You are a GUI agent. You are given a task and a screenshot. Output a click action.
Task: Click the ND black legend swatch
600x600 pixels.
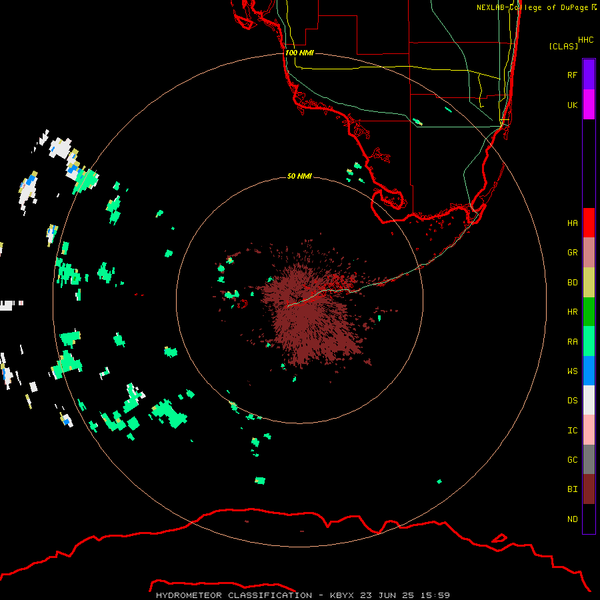(x=589, y=519)
